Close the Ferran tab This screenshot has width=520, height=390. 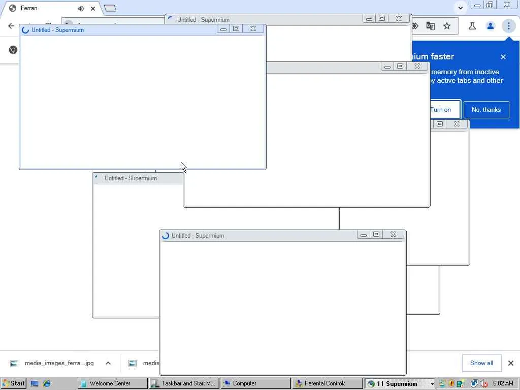click(93, 9)
